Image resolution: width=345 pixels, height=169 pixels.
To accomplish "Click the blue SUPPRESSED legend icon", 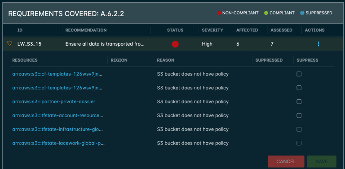I will [x=302, y=13].
